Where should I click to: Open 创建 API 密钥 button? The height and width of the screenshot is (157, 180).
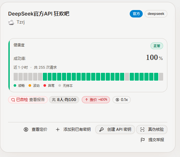click(x=115, y=129)
